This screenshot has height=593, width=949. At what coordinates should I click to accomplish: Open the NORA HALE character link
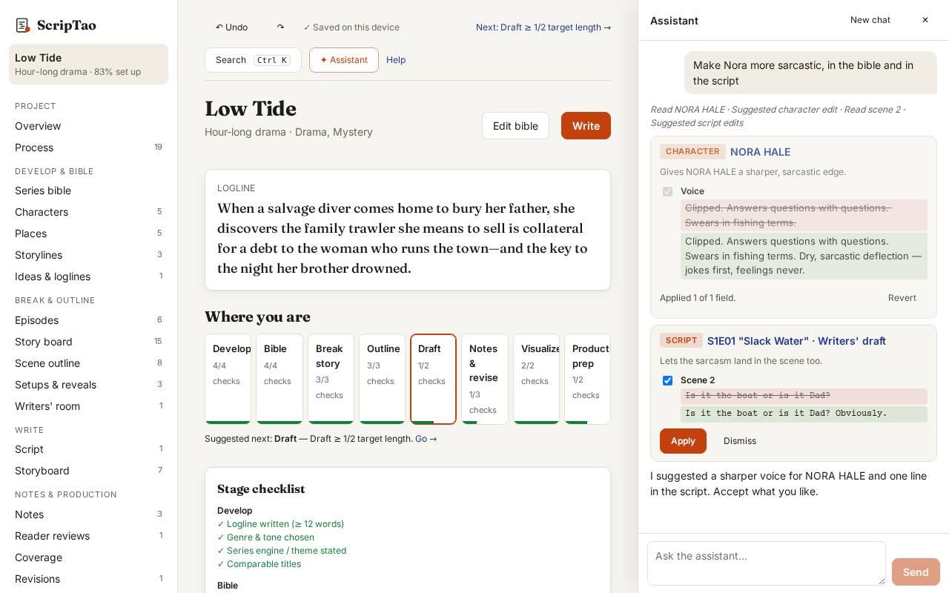[x=760, y=152]
